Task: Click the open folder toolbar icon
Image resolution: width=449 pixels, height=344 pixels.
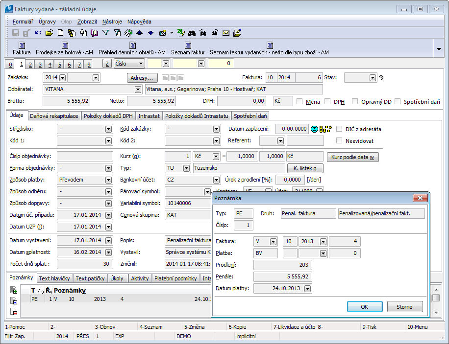Action: tap(49, 33)
